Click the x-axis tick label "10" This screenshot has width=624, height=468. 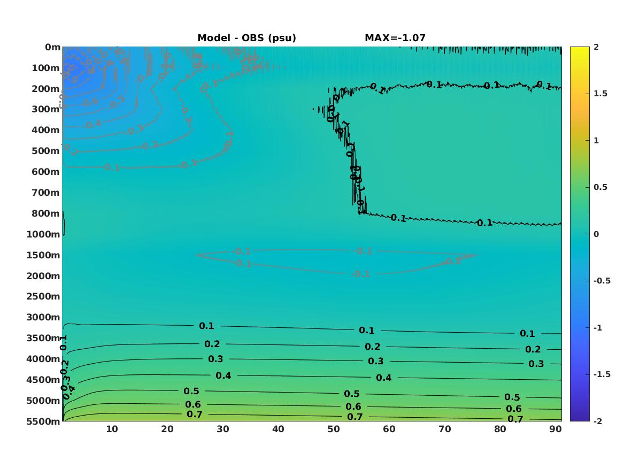[x=112, y=429]
